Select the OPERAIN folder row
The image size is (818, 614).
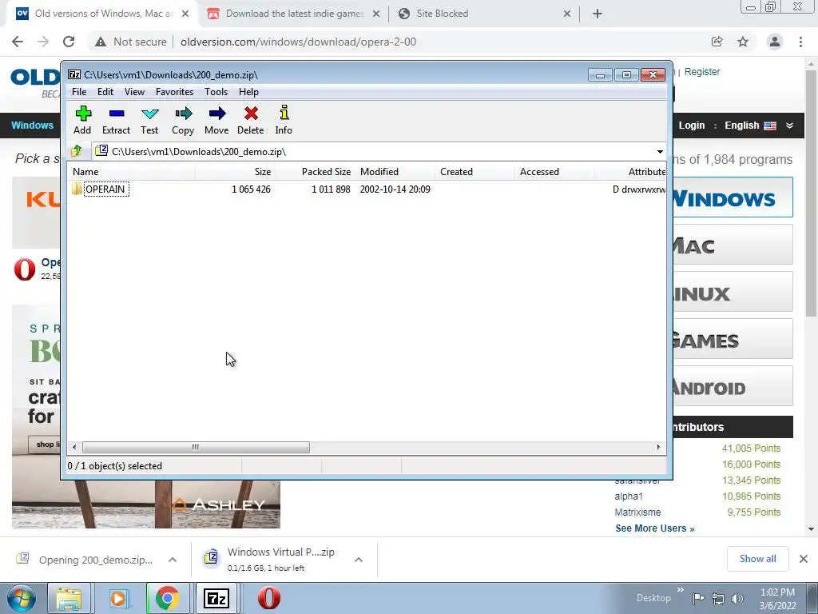pyautogui.click(x=367, y=189)
